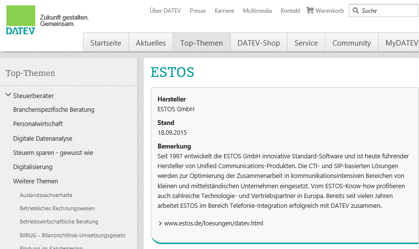The height and width of the screenshot is (249, 419).
Task: Open Branchenspezifische Beratung sidebar item
Action: (53, 110)
